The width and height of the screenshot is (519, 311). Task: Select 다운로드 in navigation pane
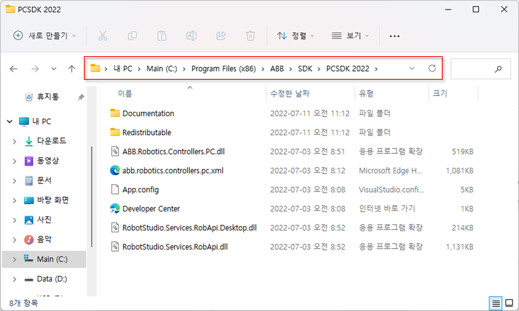point(52,141)
